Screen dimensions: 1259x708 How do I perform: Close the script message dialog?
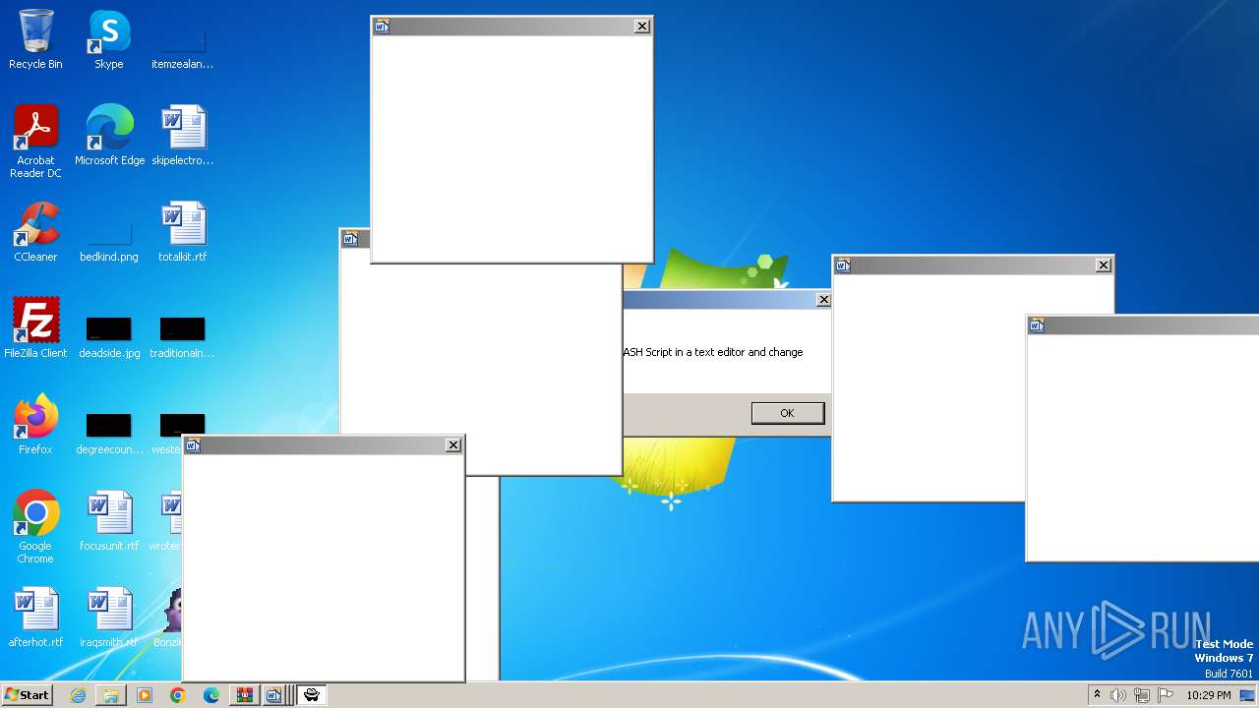(x=824, y=300)
